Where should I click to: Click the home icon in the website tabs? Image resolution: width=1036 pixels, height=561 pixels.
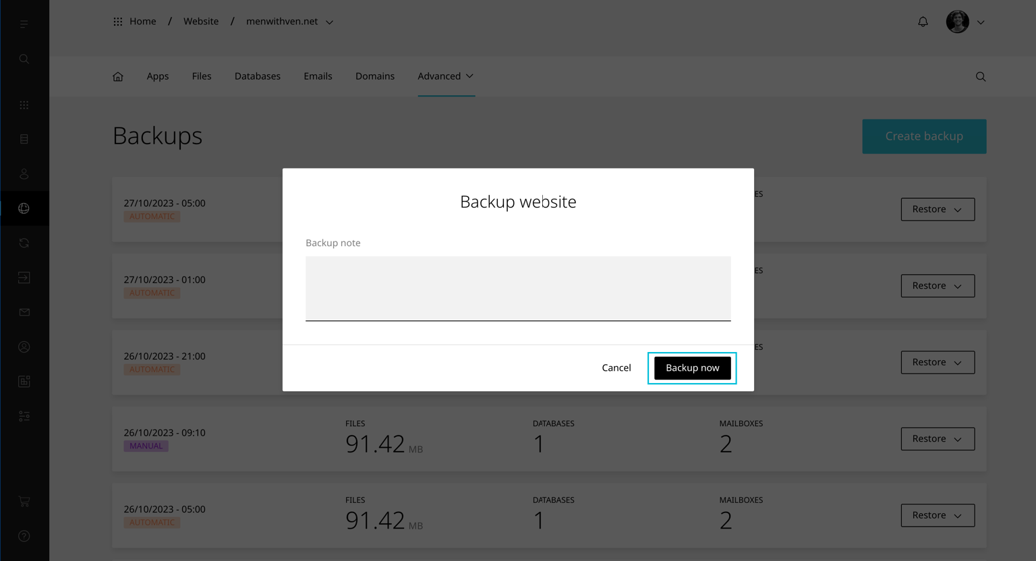tap(118, 76)
